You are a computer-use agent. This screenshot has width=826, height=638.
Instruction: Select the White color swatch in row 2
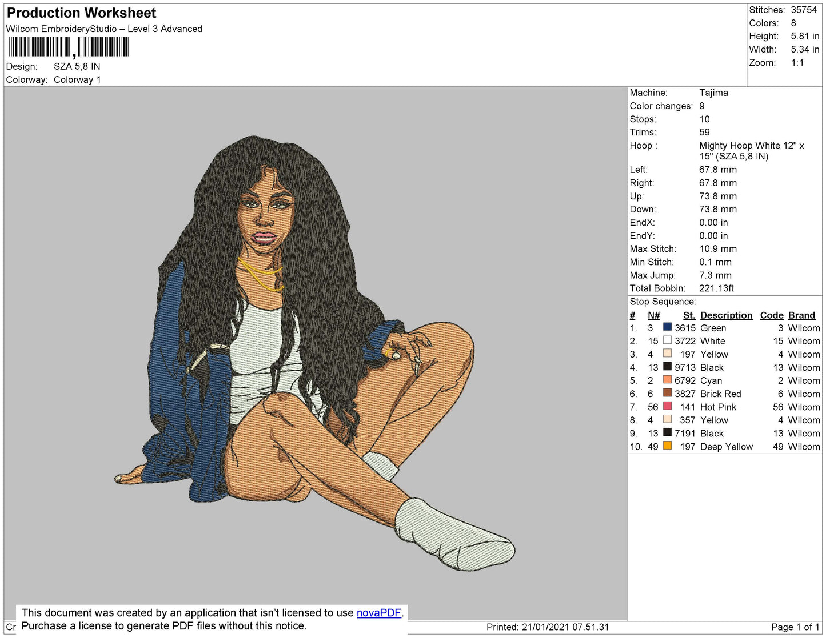(668, 341)
